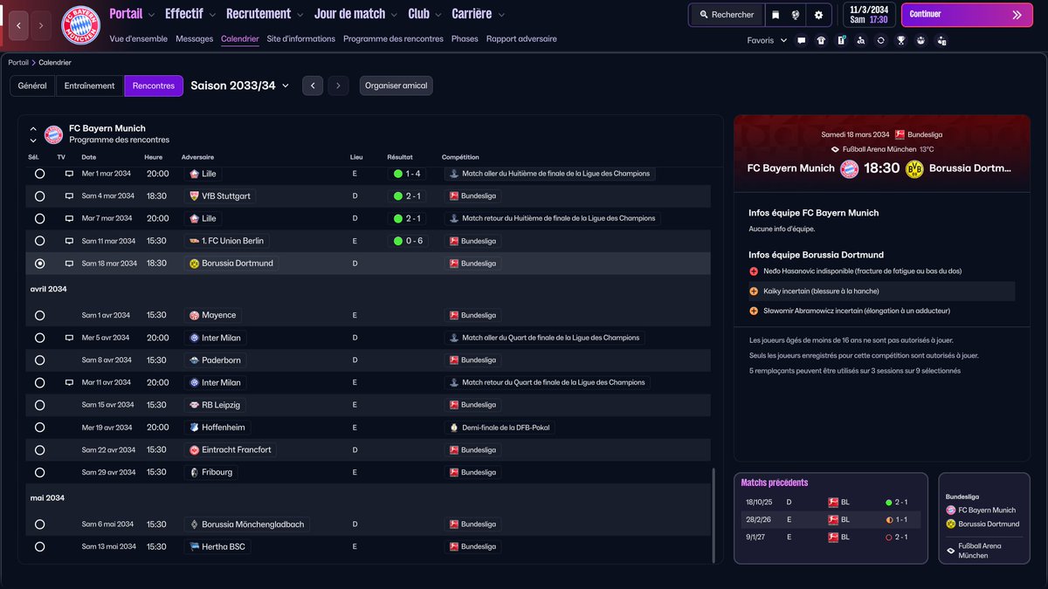Click TV icon for Inter Milan 5 avr
Screen dimensions: 1048x589
click(x=69, y=338)
